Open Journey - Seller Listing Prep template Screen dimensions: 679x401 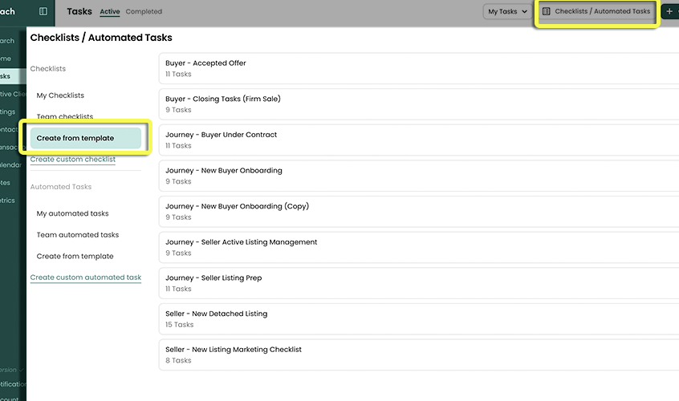point(417,282)
